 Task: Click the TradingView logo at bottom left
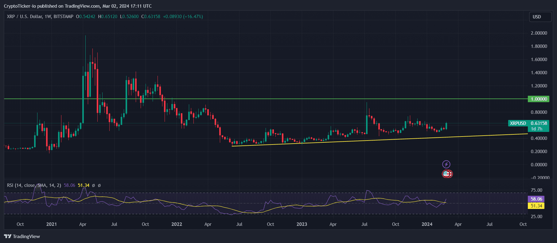[22, 236]
